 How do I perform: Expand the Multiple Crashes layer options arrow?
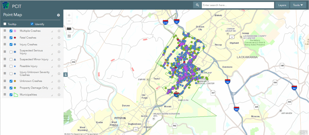coord(52,31)
